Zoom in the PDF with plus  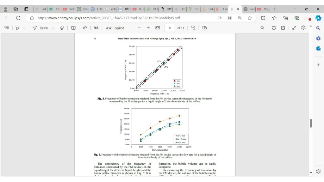point(148,28)
